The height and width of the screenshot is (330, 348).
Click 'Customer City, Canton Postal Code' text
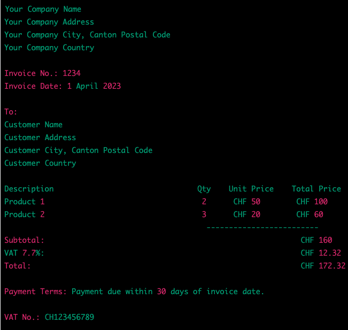point(79,150)
